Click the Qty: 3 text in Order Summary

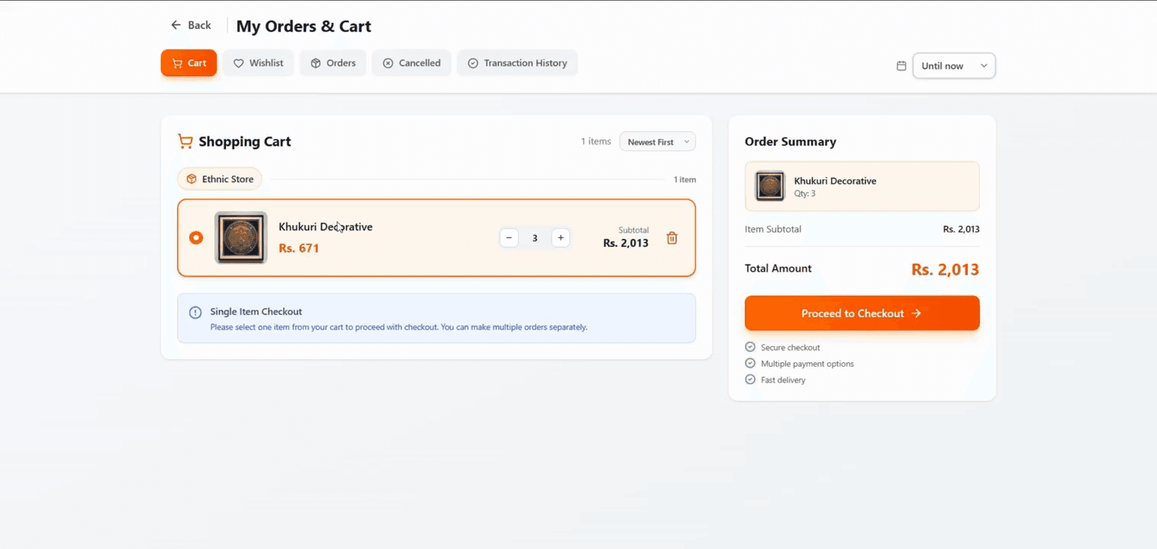point(805,194)
